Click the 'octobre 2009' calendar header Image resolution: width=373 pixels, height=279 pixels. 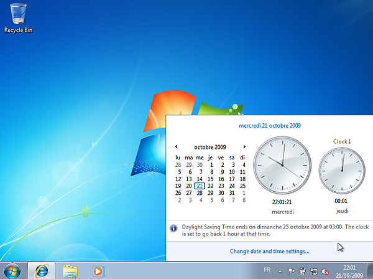[210, 147]
